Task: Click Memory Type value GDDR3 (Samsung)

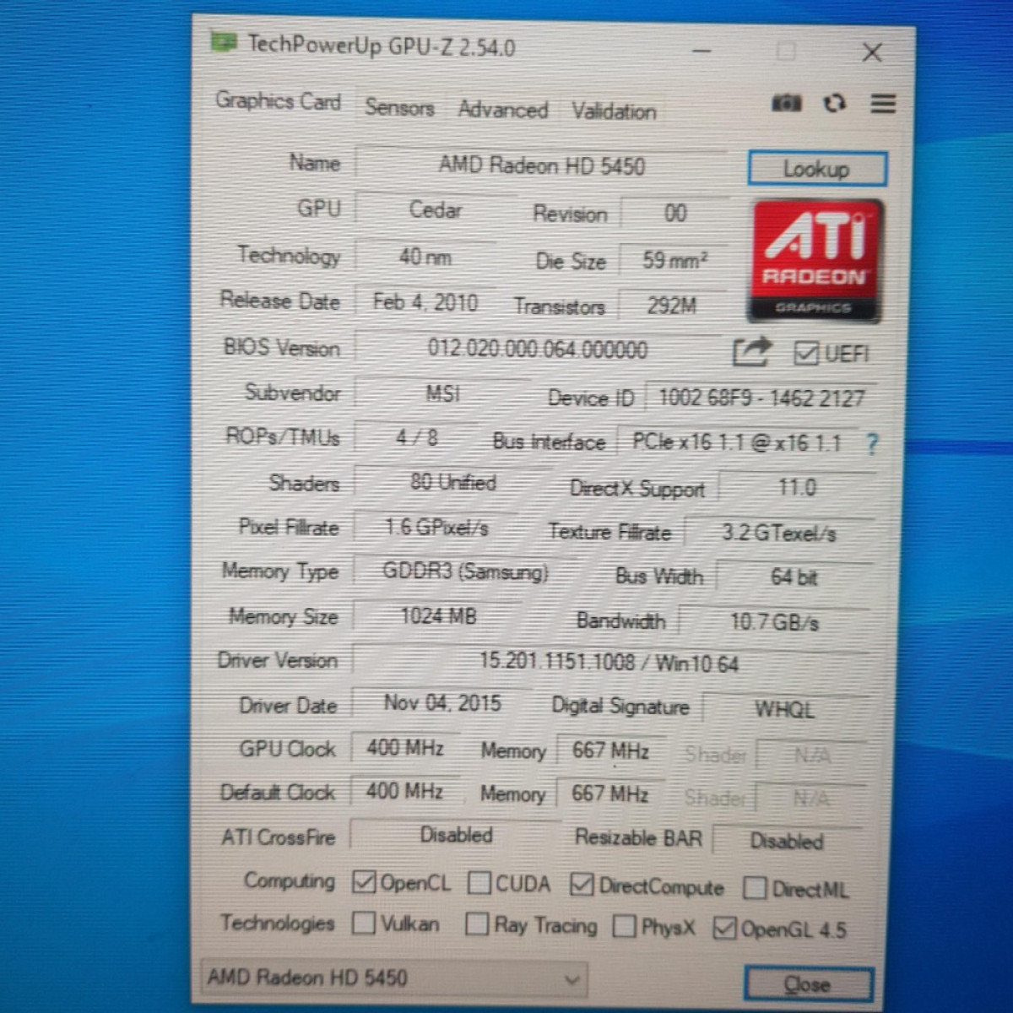Action: pyautogui.click(x=465, y=572)
